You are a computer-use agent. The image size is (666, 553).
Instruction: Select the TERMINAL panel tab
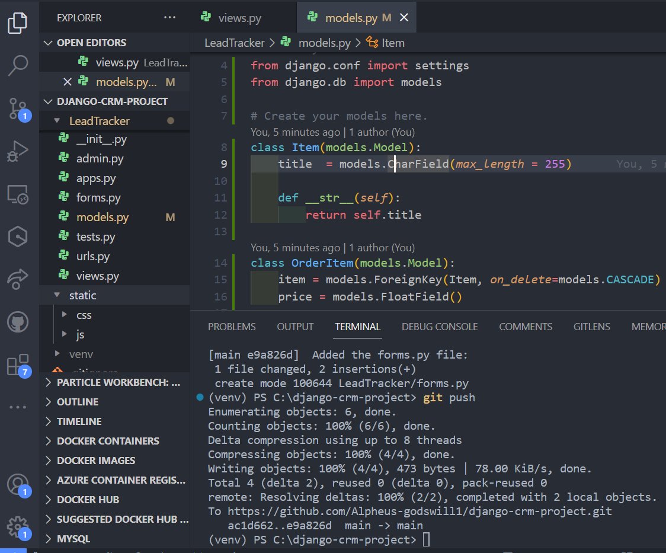click(x=358, y=327)
